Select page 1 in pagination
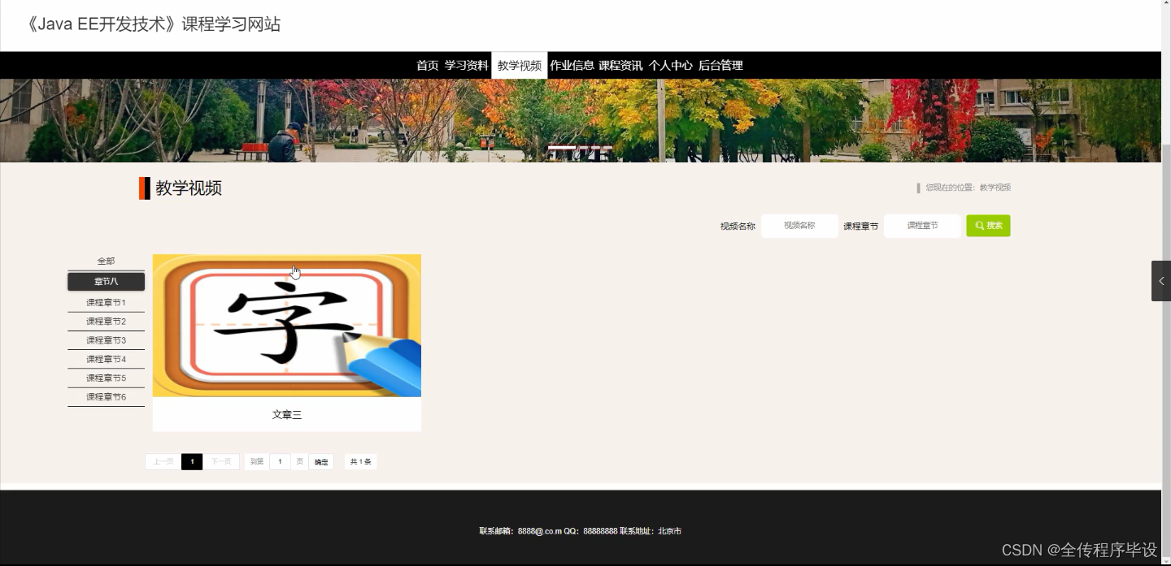 pos(192,461)
